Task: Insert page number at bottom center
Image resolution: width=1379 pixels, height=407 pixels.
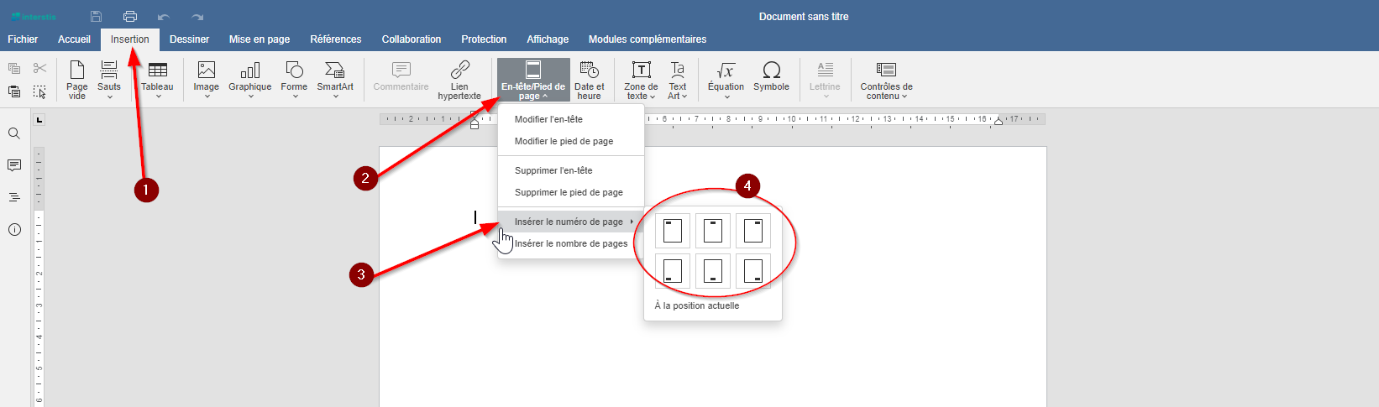Action: [713, 271]
